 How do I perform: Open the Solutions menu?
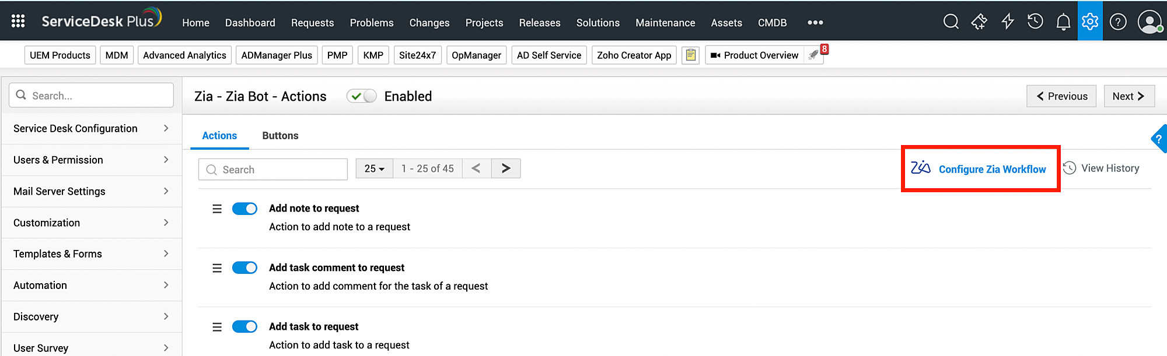(598, 22)
